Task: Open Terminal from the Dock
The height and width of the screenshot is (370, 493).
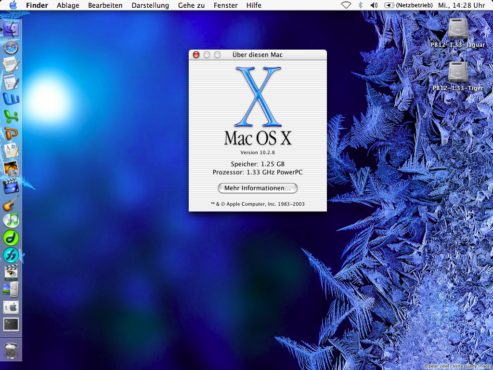Action: click(11, 324)
